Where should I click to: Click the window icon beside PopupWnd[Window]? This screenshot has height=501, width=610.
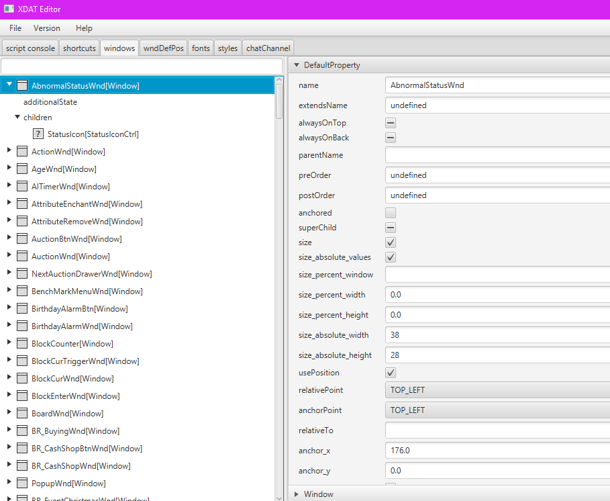pyautogui.click(x=22, y=483)
